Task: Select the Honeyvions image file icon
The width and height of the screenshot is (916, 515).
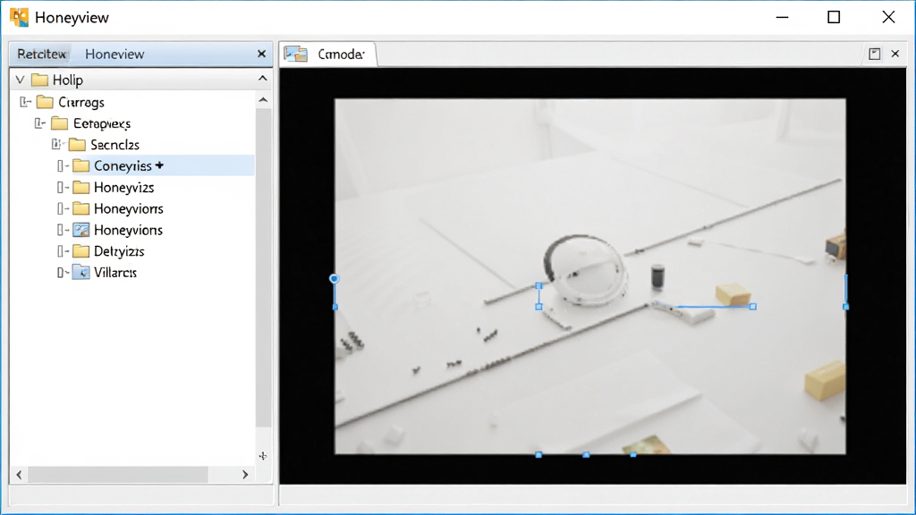Action: pyautogui.click(x=81, y=230)
